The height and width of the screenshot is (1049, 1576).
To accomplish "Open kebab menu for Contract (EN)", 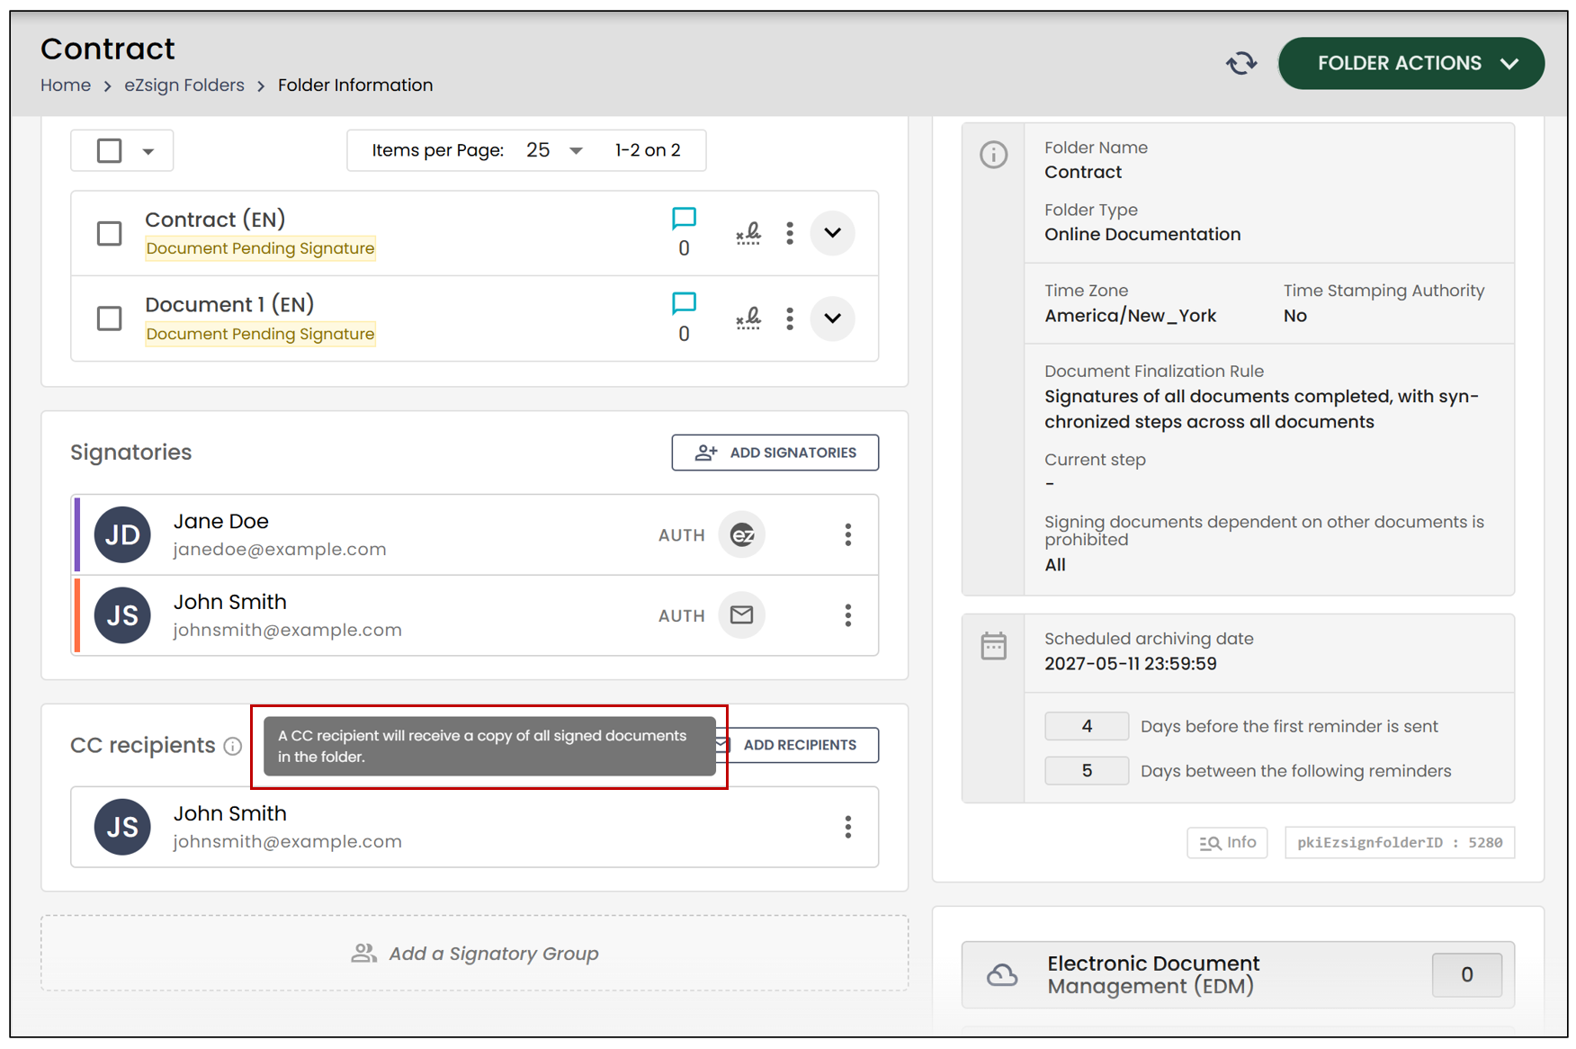I will pos(790,233).
